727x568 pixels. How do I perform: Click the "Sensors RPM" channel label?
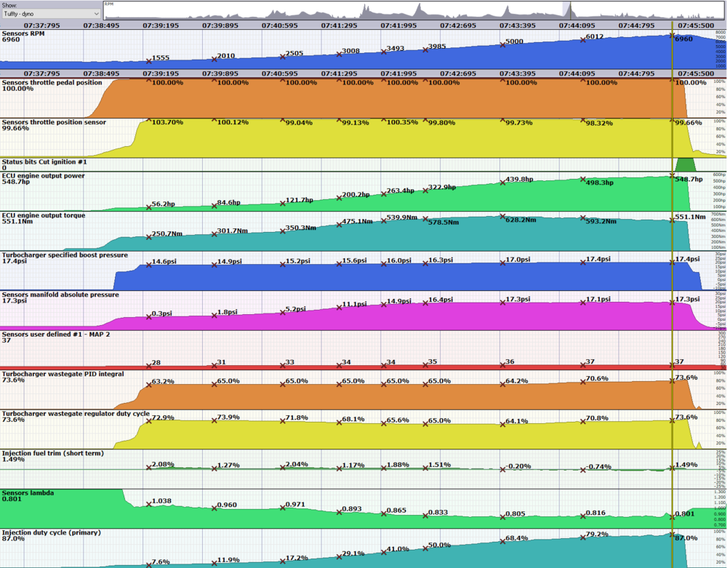click(x=23, y=33)
